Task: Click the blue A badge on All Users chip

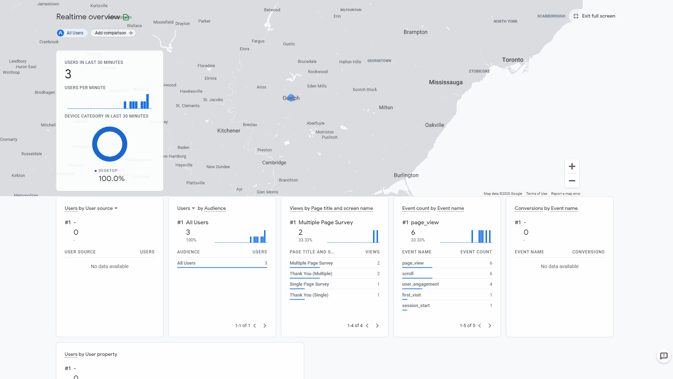Action: pyautogui.click(x=60, y=33)
